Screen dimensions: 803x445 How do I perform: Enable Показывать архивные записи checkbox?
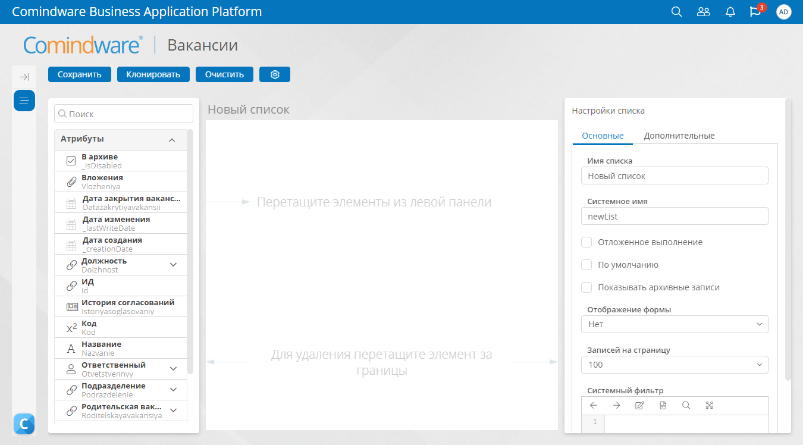pyautogui.click(x=586, y=287)
